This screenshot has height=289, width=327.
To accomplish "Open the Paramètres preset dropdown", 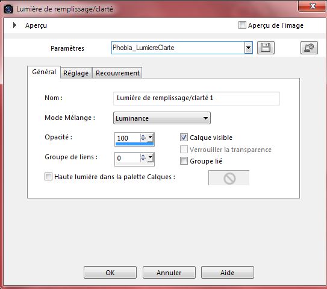I will (x=248, y=48).
